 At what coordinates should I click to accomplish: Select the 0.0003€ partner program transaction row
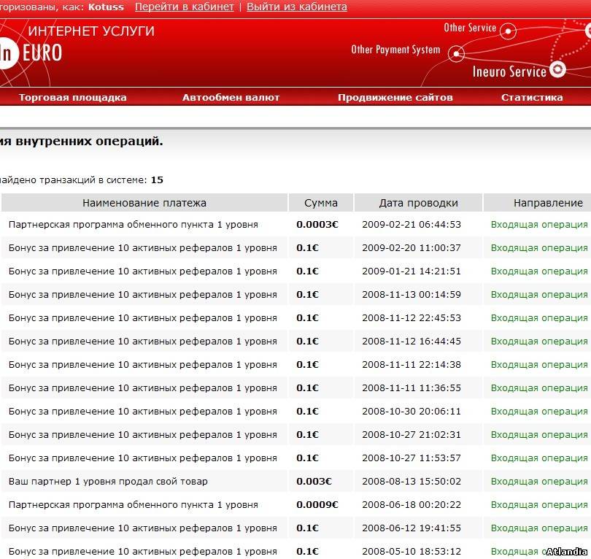[x=133, y=225]
